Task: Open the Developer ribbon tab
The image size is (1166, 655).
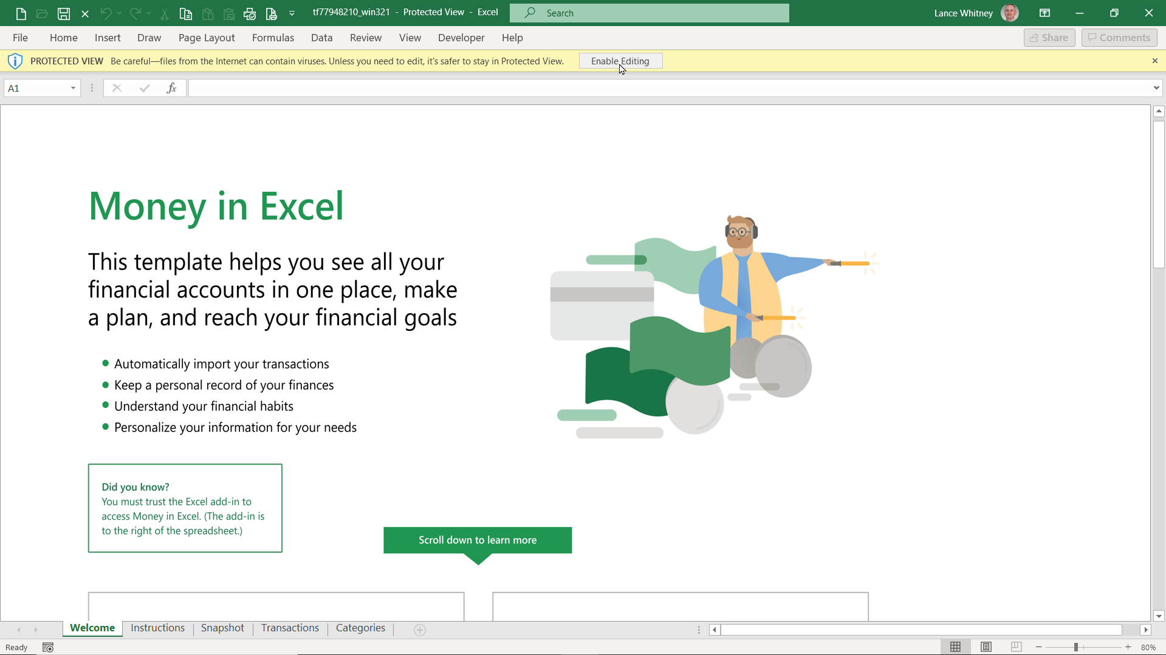Action: tap(461, 38)
